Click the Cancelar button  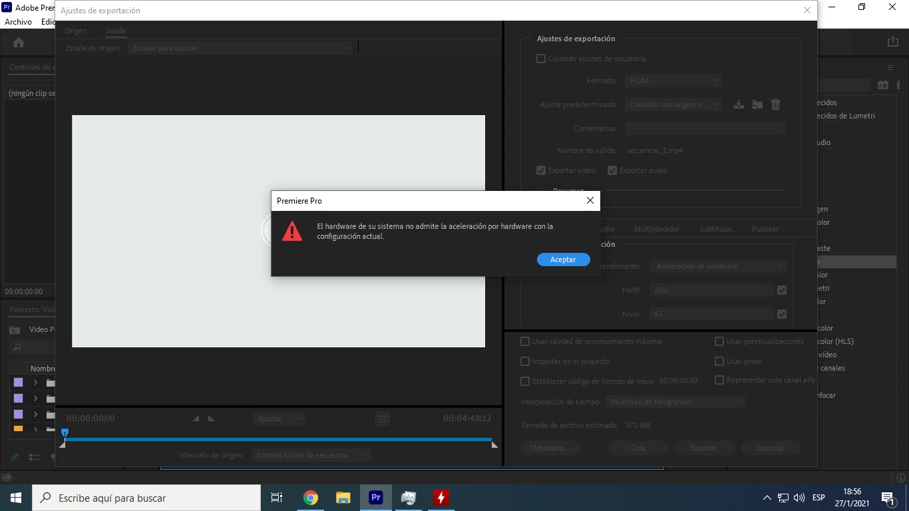coord(771,448)
